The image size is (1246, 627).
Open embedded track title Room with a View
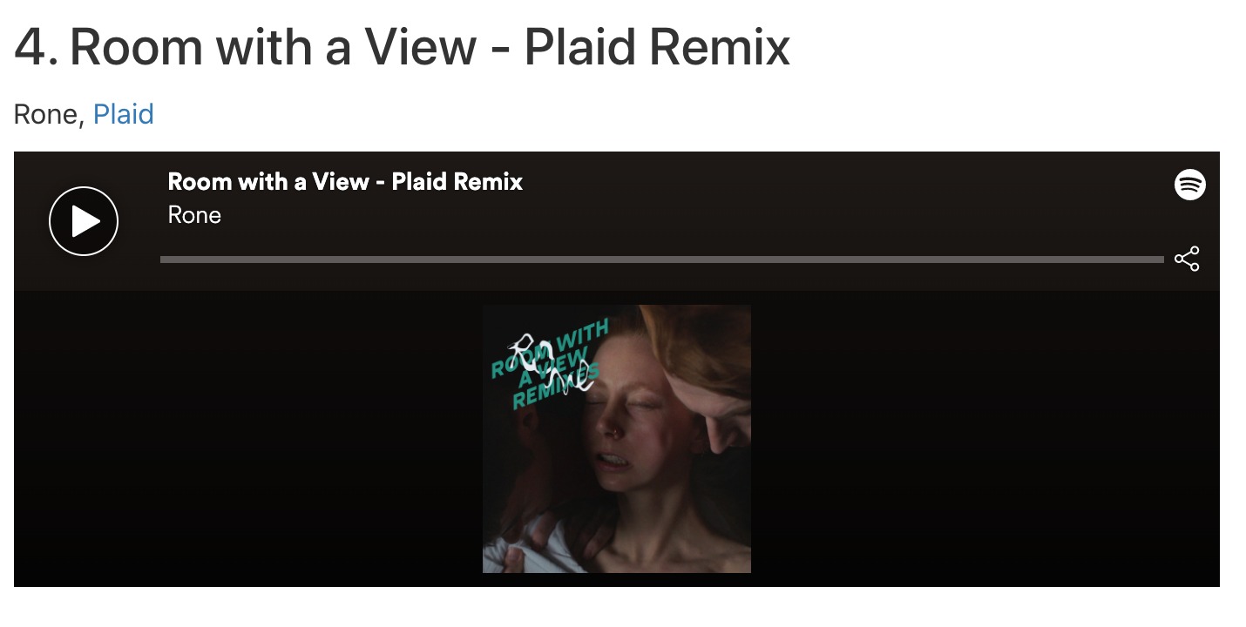coord(345,182)
